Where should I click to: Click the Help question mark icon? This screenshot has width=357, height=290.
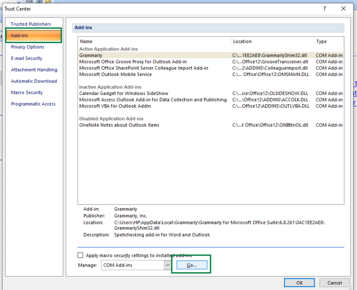point(324,8)
